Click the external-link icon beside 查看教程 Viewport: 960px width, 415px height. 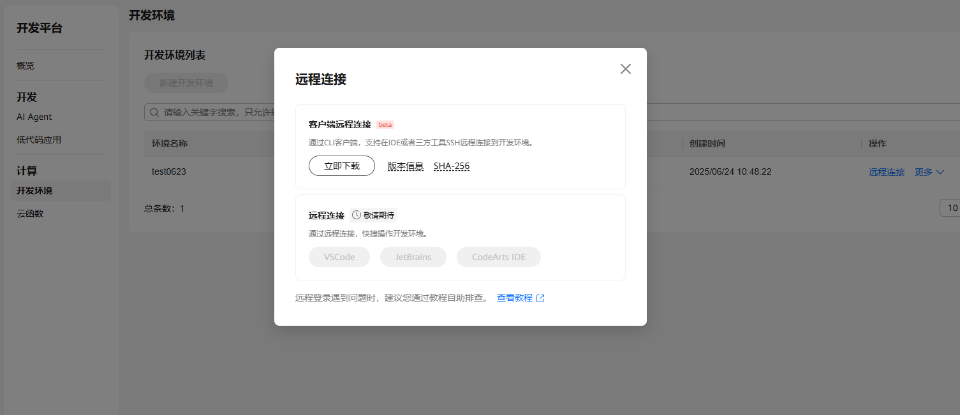pyautogui.click(x=540, y=298)
